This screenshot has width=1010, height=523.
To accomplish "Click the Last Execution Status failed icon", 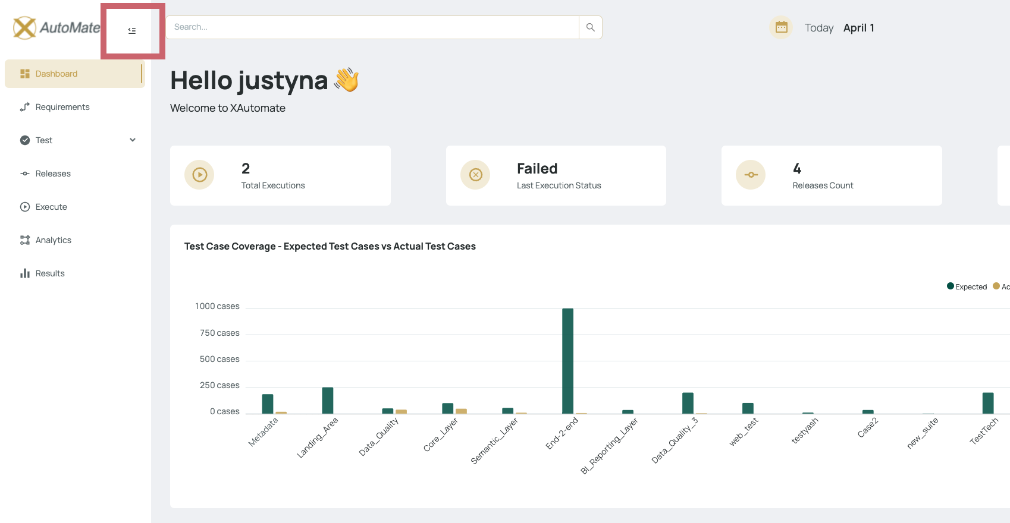I will pos(475,175).
